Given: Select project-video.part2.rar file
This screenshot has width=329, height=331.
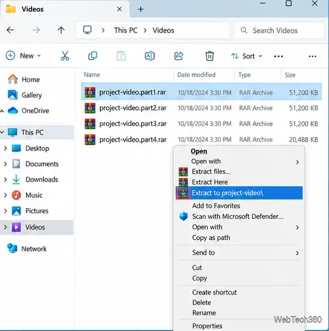Looking at the screenshot, I should point(201,108).
